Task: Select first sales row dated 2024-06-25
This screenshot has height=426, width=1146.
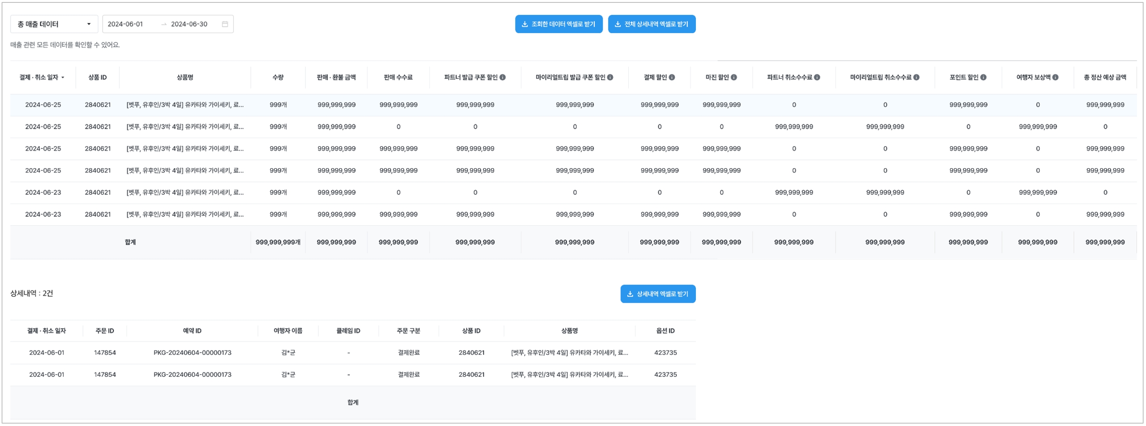Action: 43,105
